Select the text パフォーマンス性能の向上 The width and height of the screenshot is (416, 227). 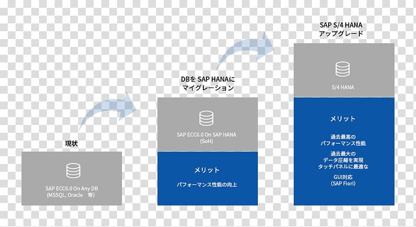click(207, 184)
